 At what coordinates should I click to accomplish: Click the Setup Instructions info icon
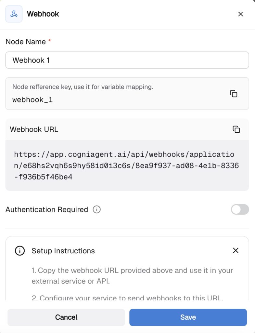pos(20,251)
